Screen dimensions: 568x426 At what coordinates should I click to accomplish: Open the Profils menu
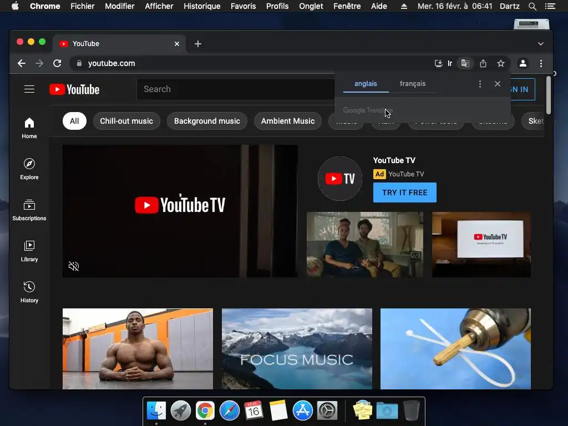pyautogui.click(x=277, y=6)
